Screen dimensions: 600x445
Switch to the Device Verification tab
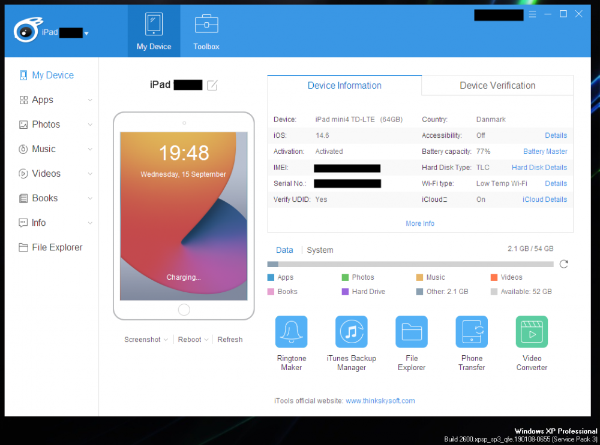coord(497,86)
